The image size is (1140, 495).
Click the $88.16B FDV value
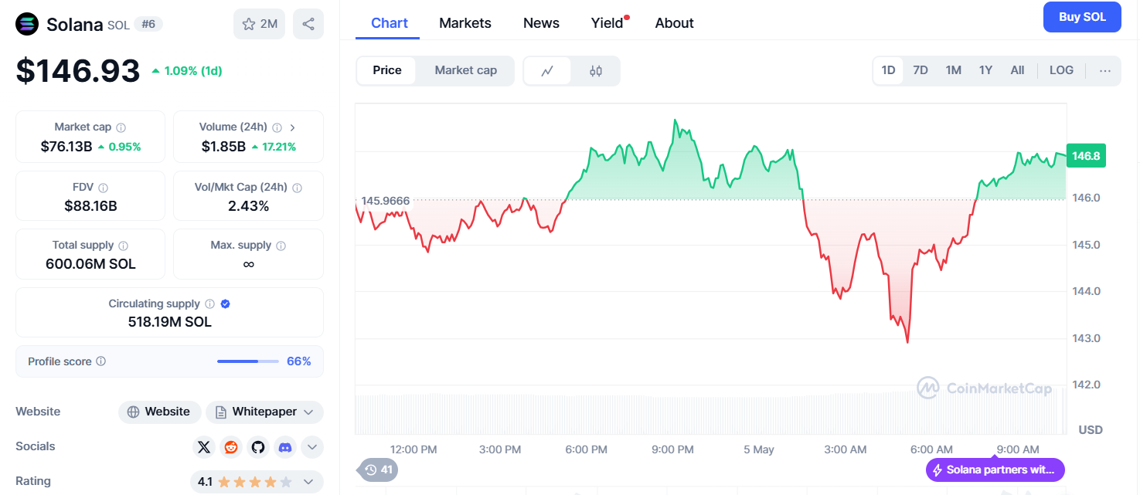[x=90, y=206]
